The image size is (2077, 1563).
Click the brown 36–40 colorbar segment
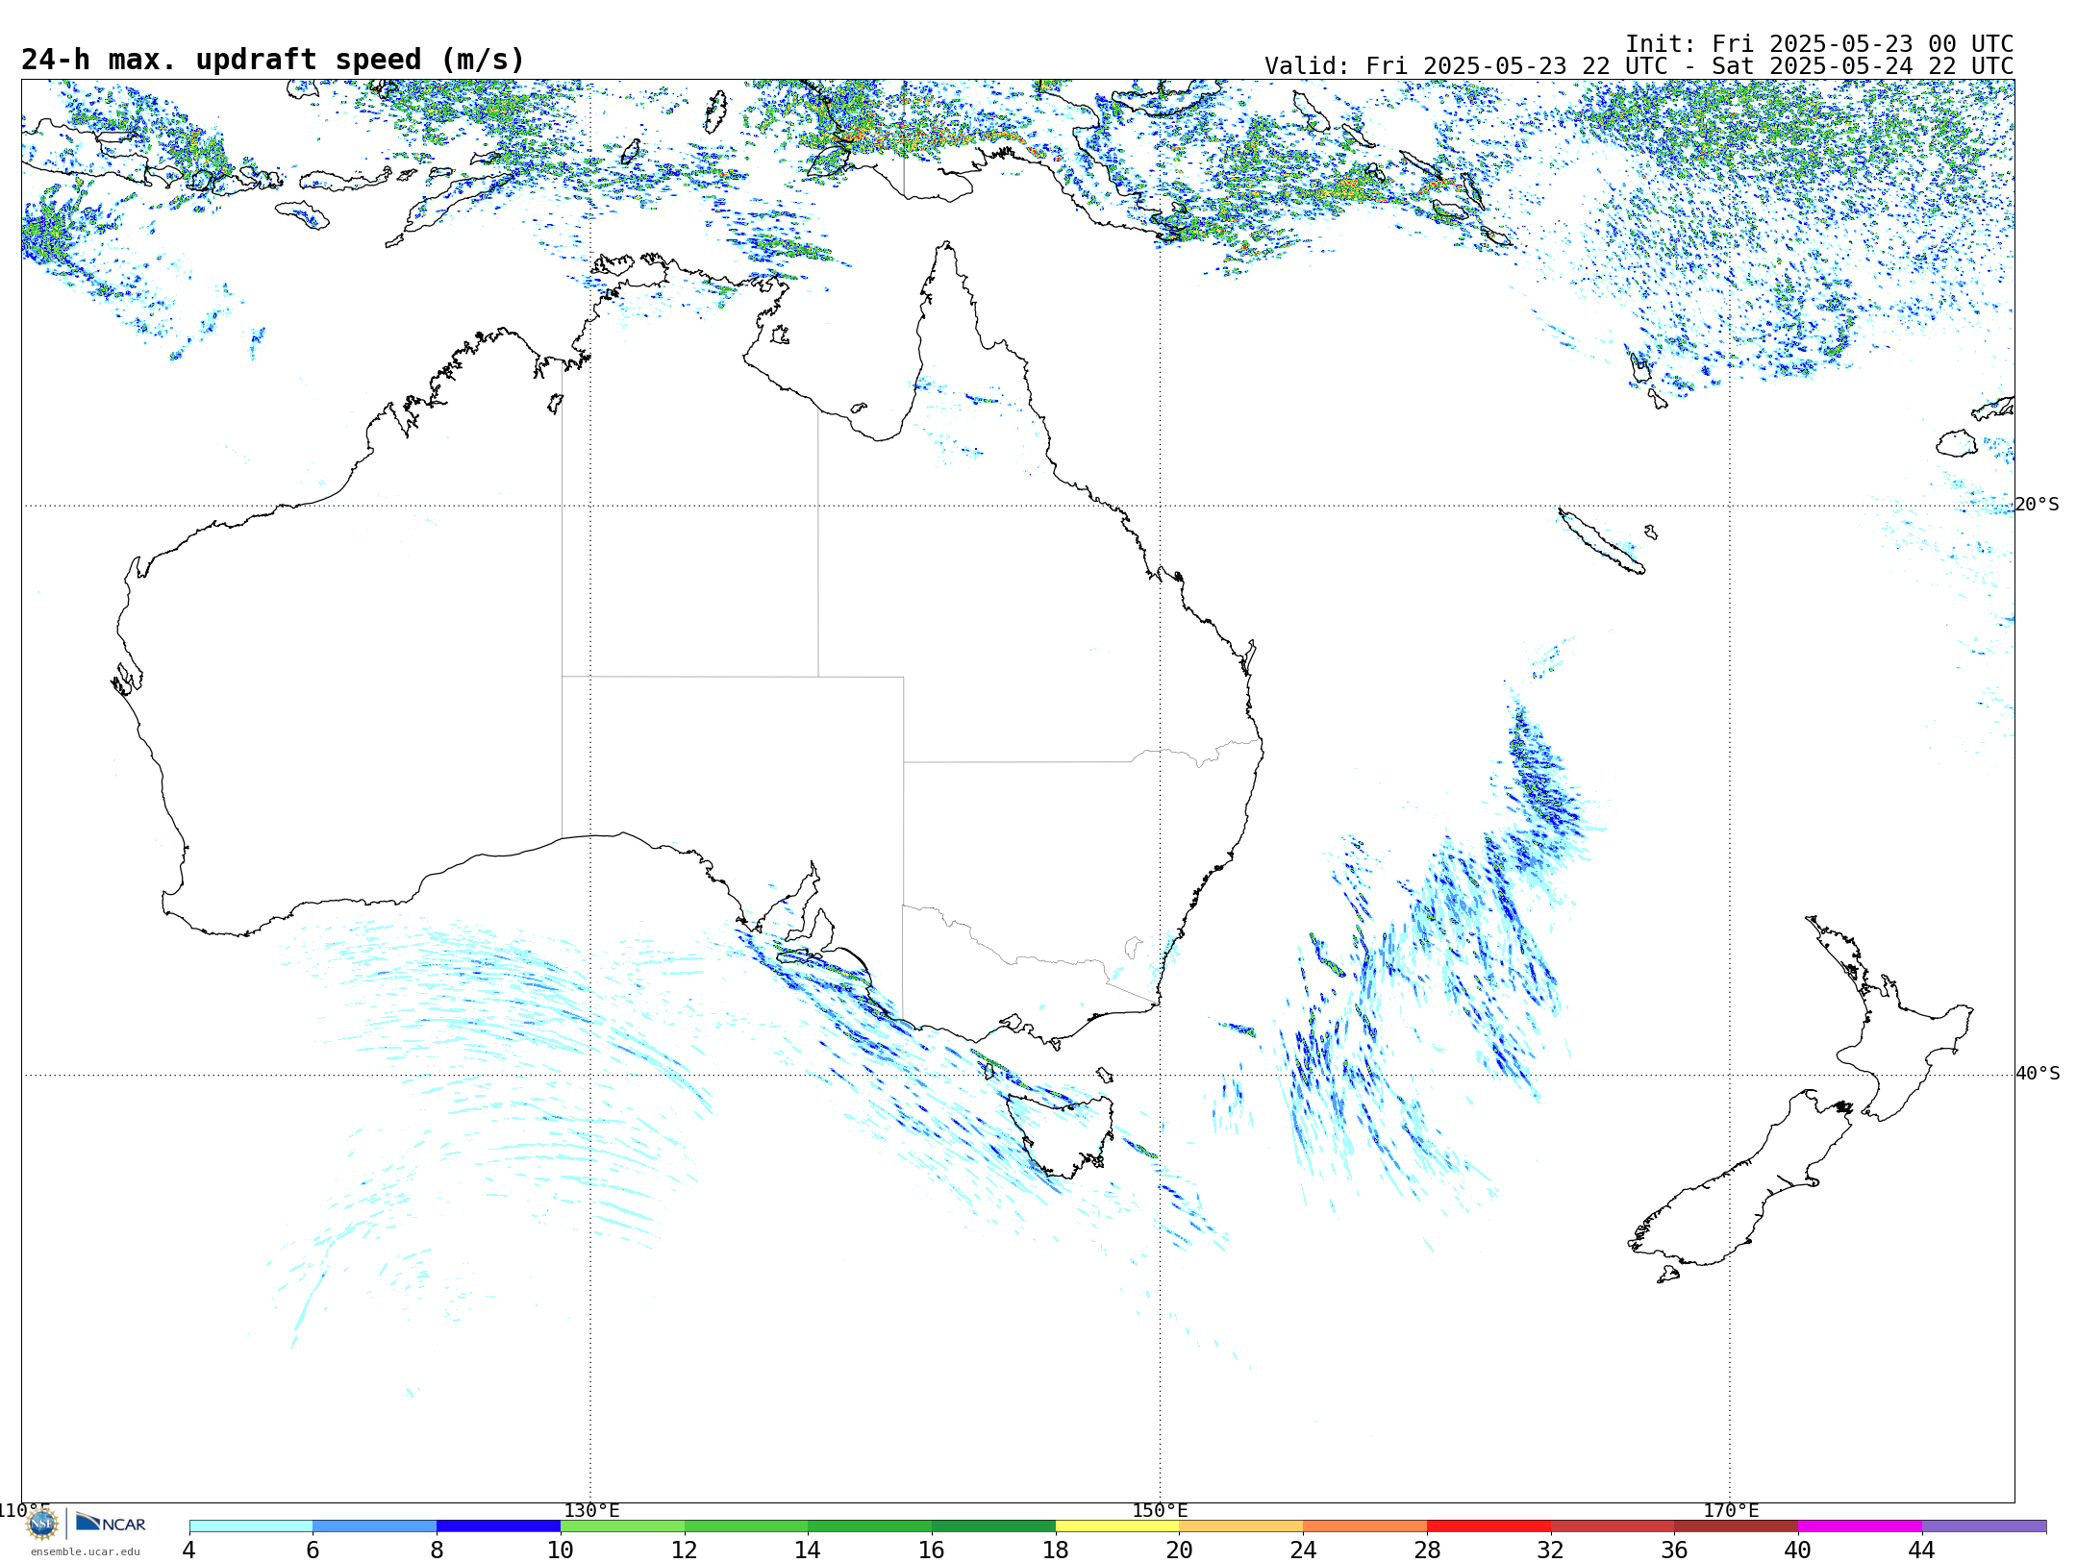[x=1737, y=1526]
